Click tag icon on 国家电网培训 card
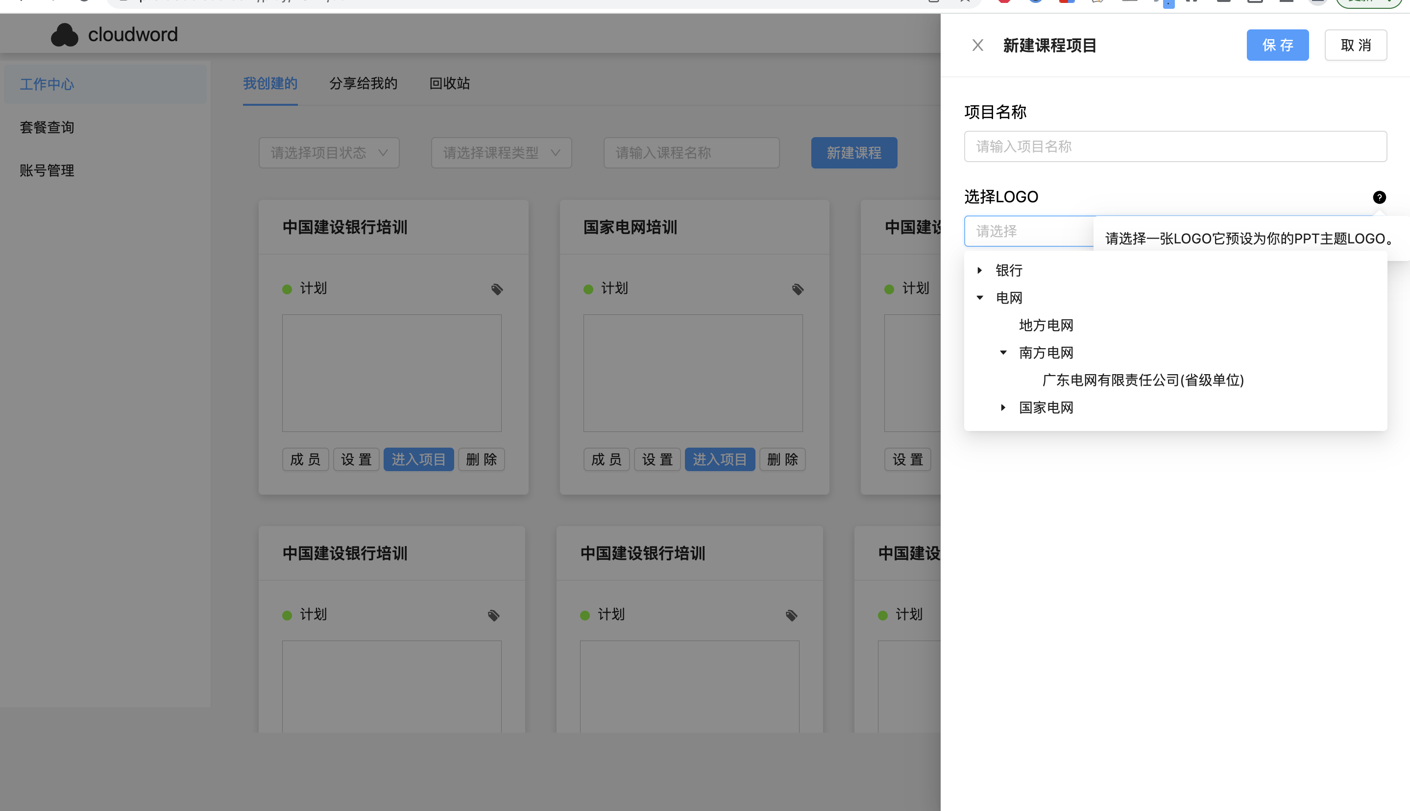1410x811 pixels. (797, 289)
